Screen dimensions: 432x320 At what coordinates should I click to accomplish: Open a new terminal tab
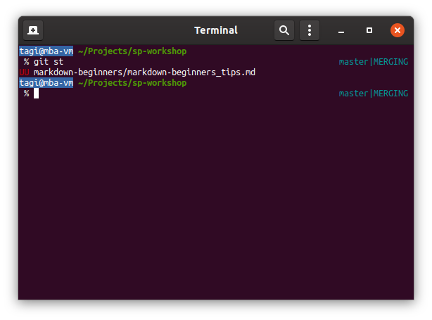[x=33, y=30]
